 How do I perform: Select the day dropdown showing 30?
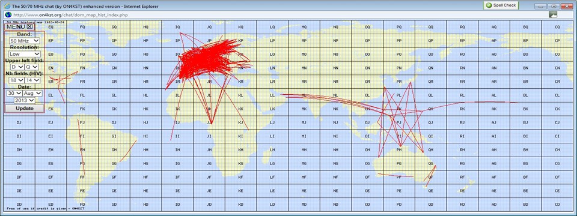(x=14, y=94)
